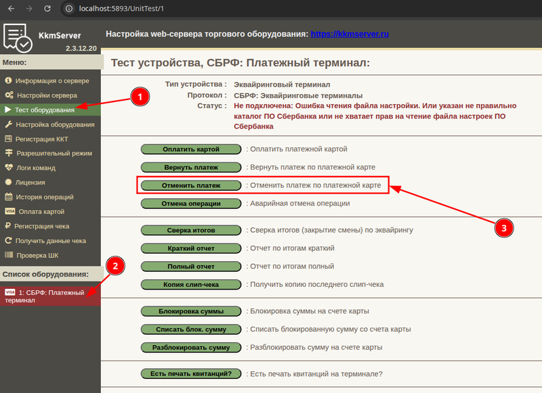Click the wrench icon beside 'Настройка оборудования'
The width and height of the screenshot is (542, 393).
point(9,124)
